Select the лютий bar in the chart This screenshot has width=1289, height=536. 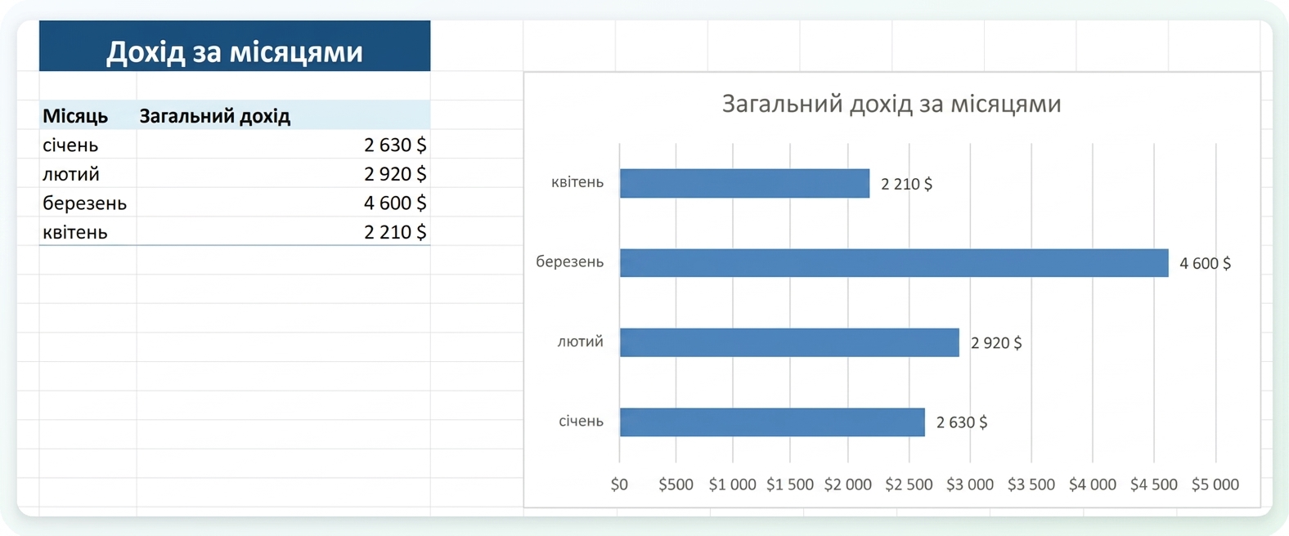[x=789, y=342]
